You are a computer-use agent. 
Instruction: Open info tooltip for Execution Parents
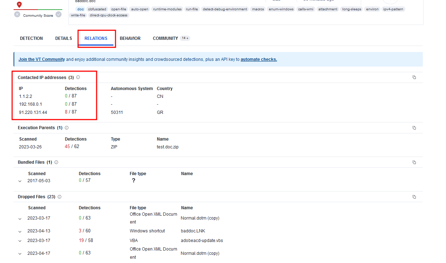pyautogui.click(x=66, y=127)
